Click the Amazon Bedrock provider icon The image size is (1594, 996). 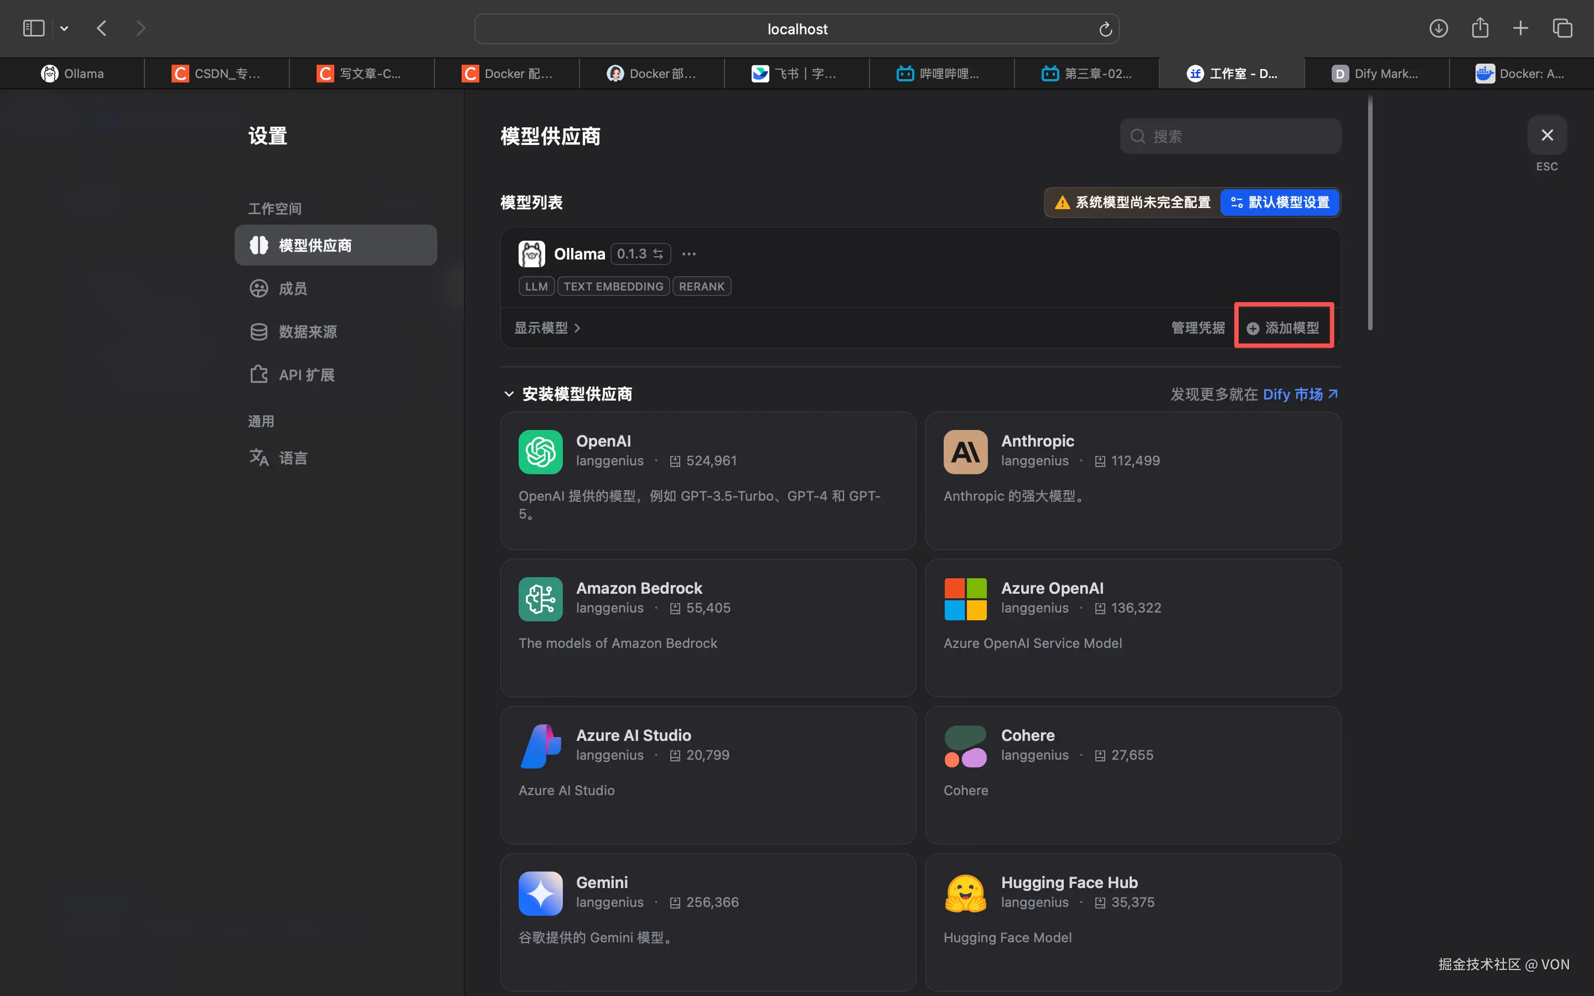[x=540, y=598]
